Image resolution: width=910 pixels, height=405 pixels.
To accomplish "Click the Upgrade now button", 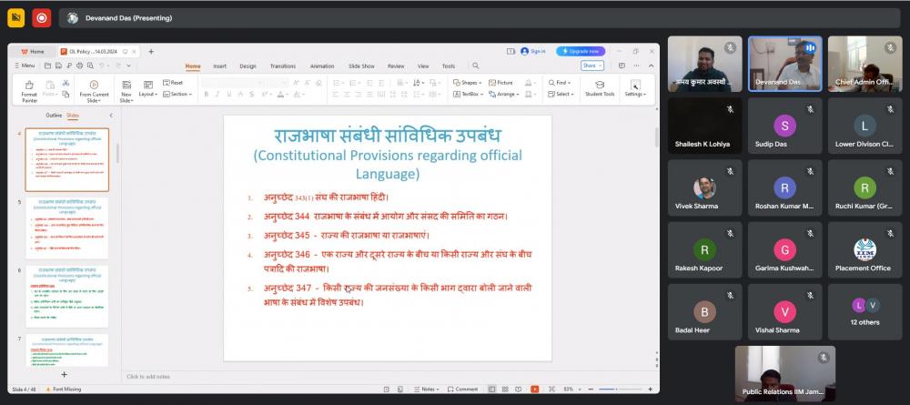I will (x=581, y=51).
